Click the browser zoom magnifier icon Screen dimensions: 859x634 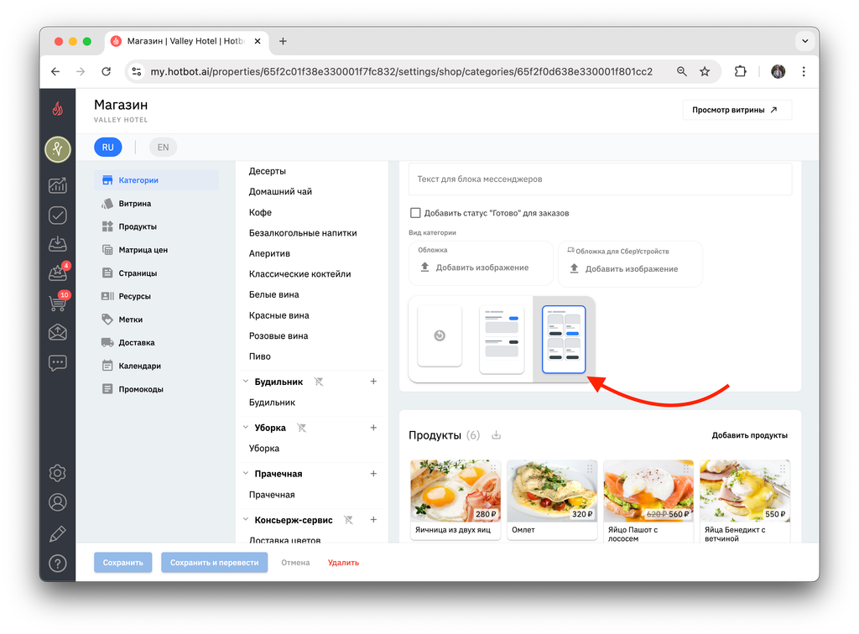(681, 72)
